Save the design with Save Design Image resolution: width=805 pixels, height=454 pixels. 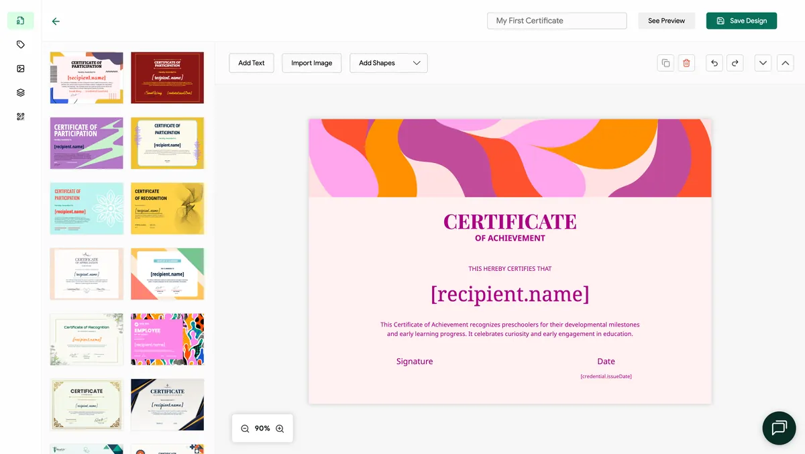(741, 21)
